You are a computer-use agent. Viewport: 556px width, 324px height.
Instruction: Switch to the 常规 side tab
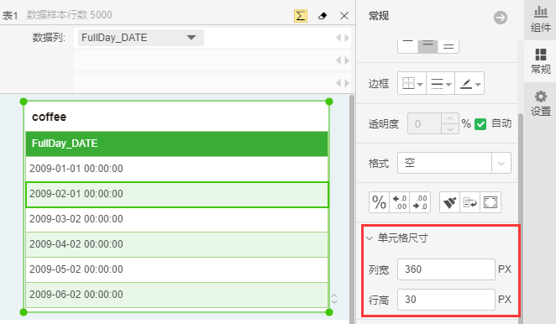540,61
